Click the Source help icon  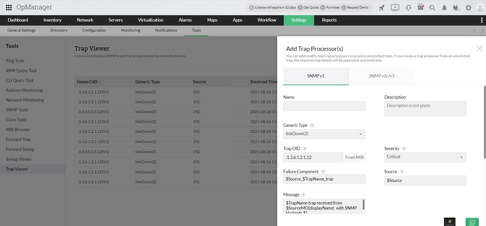point(401,172)
